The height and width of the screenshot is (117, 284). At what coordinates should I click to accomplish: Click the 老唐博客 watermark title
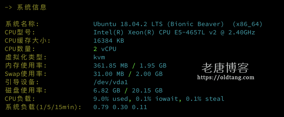225,68
